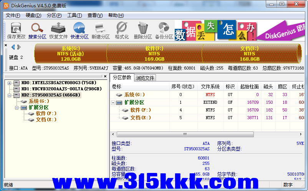Click the HD0 INTELSSDSA2CW080G3 disk icon
Image resolution: width=308 pixels, height=191 pixels.
point(17,83)
